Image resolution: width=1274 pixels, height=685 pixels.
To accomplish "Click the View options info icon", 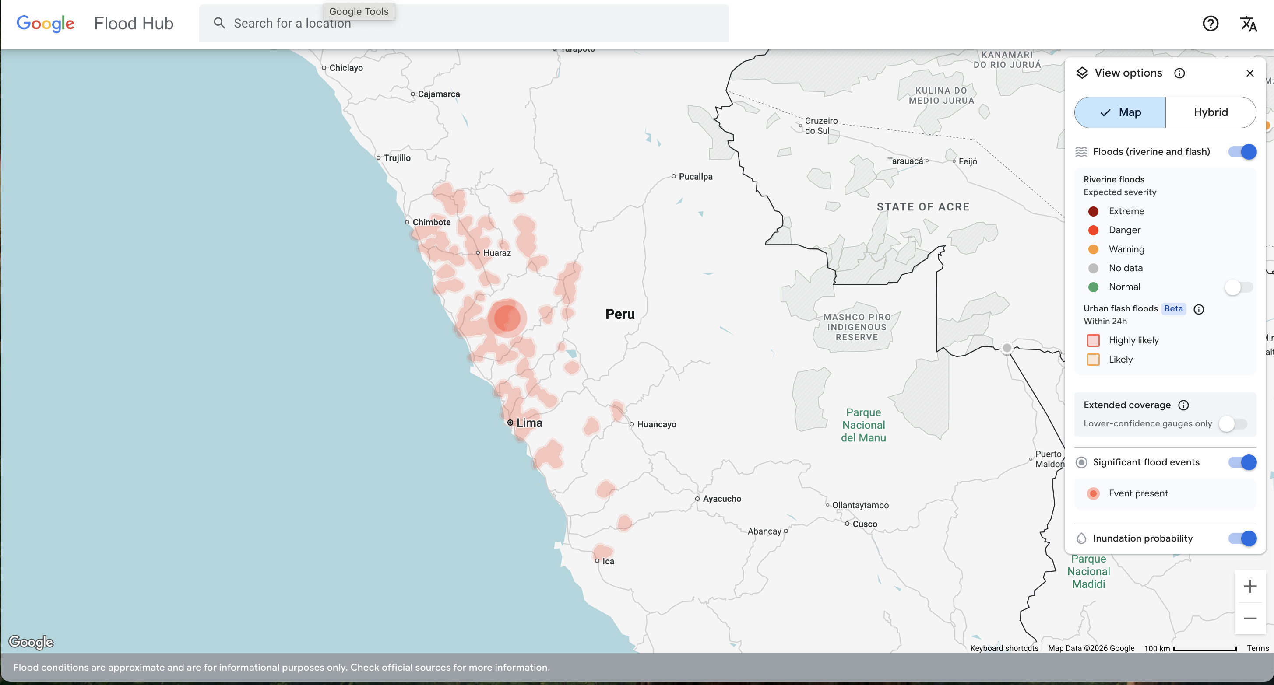I will coord(1179,73).
